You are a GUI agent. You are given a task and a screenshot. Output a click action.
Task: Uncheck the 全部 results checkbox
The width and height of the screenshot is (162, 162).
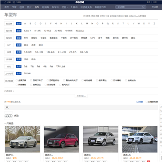(x=138, y=102)
